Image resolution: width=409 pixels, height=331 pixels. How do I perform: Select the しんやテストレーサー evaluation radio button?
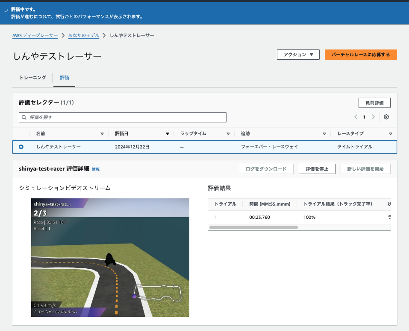pos(21,146)
